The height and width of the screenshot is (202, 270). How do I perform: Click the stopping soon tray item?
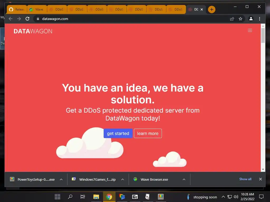[x=202, y=197]
